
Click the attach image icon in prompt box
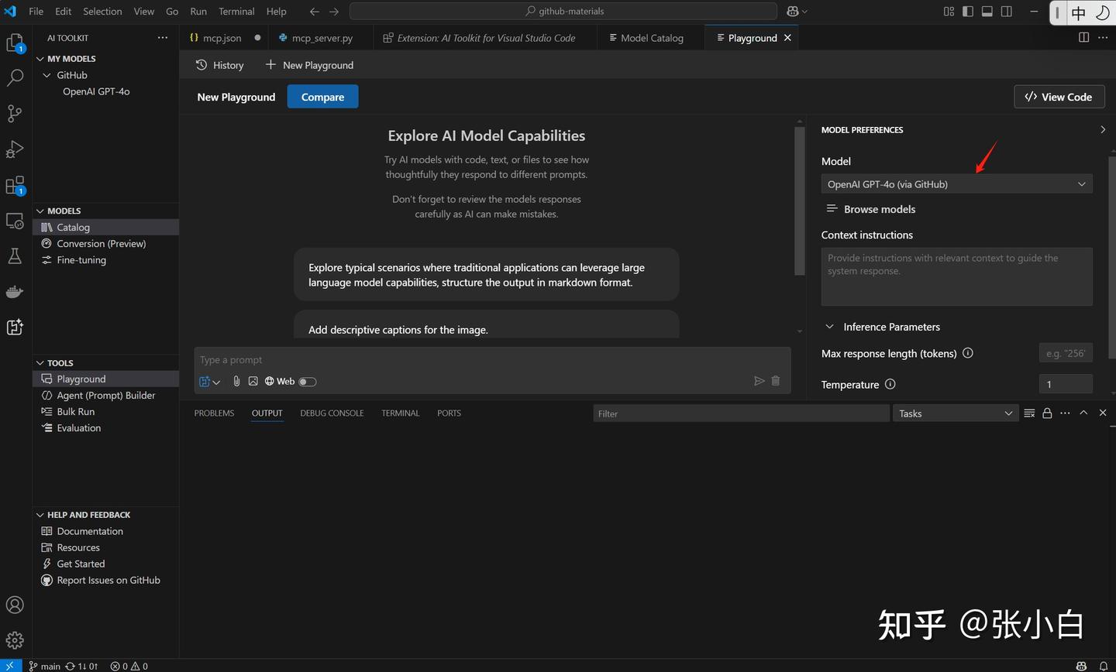[x=253, y=381]
